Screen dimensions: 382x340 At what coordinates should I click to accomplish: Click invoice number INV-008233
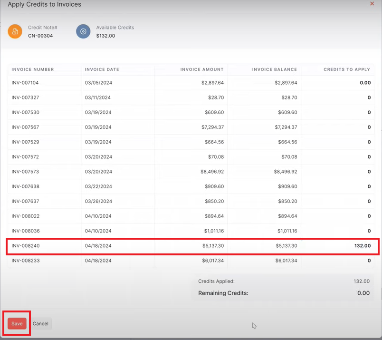tap(26, 261)
